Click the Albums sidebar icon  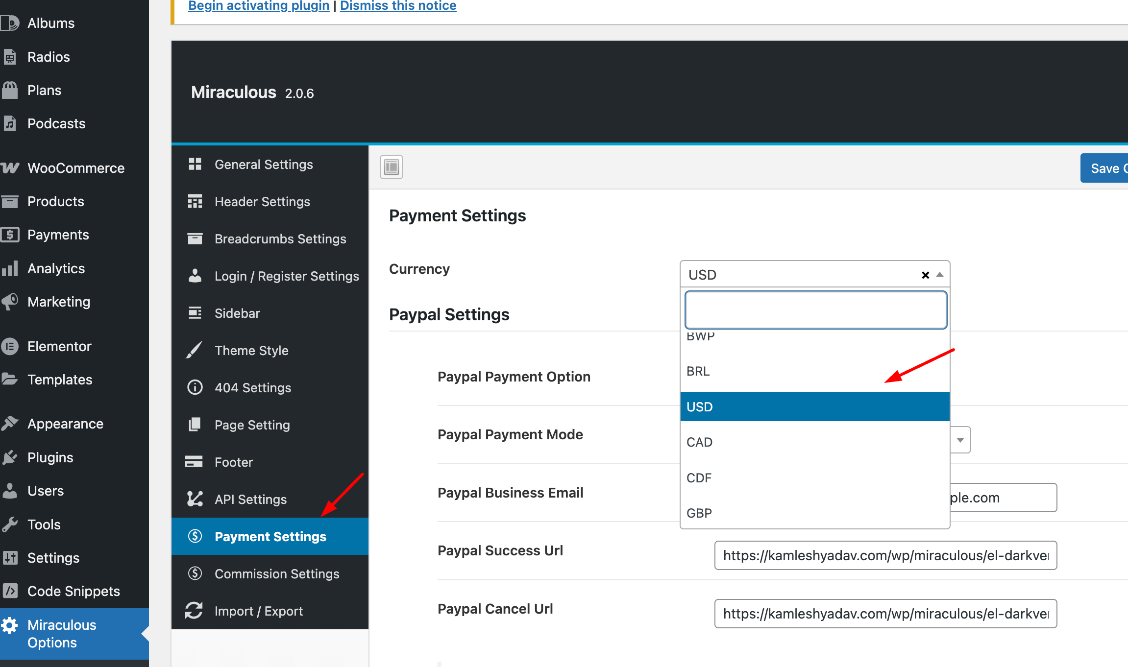point(10,23)
